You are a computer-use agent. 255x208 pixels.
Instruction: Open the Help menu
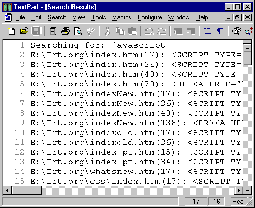pos(202,17)
